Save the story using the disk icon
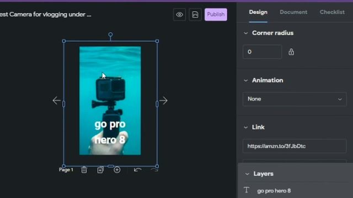Viewport: 353px width, 198px height. [195, 15]
